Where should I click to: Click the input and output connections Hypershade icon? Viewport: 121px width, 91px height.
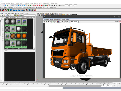click(11, 15)
